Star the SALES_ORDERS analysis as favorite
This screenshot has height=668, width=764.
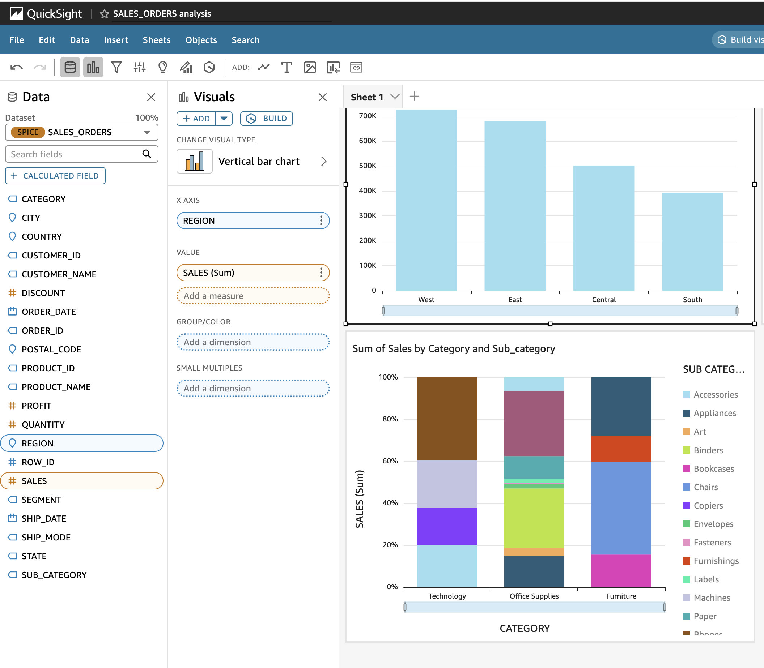pyautogui.click(x=105, y=14)
